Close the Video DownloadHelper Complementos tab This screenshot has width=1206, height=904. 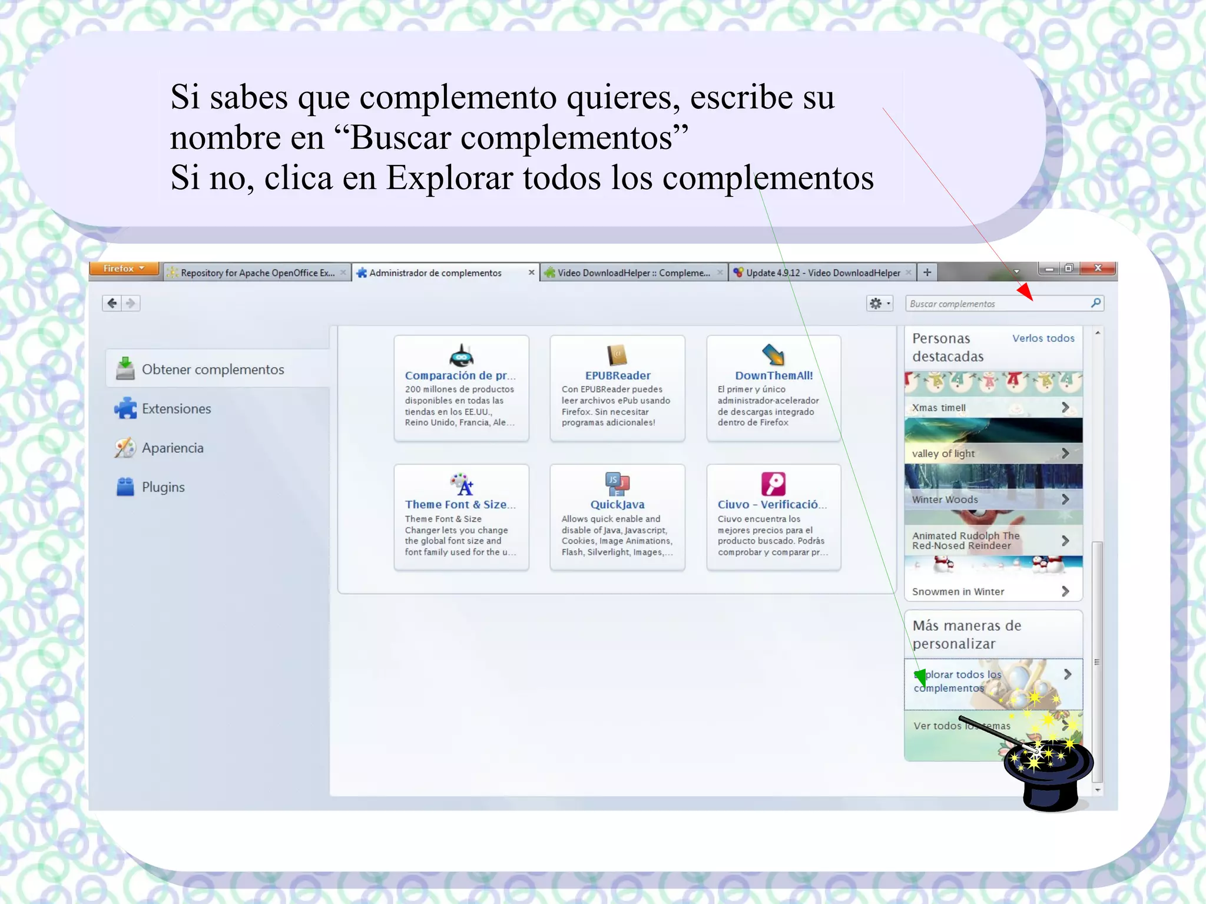(720, 272)
